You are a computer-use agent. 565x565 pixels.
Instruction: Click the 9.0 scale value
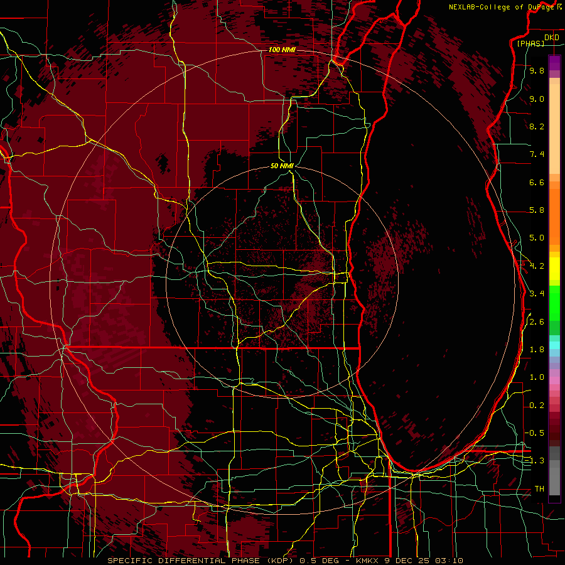click(537, 99)
